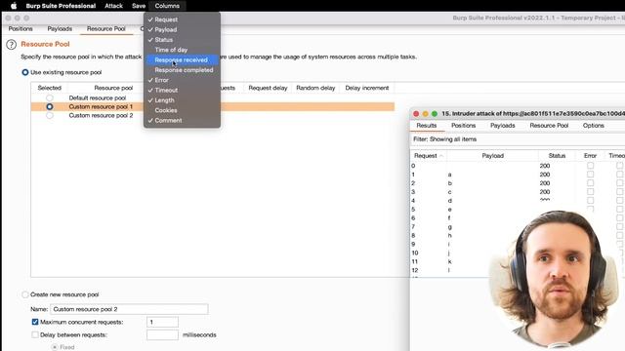This screenshot has height=351, width=625.
Task: Toggle Error checkbox for request 2
Action: click(x=590, y=183)
